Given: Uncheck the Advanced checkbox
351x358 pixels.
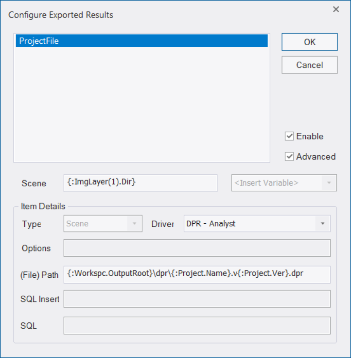Looking at the screenshot, I should (289, 157).
